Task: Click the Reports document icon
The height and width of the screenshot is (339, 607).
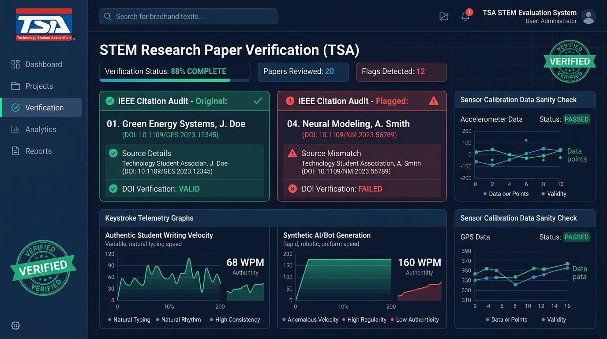Action: pos(15,151)
